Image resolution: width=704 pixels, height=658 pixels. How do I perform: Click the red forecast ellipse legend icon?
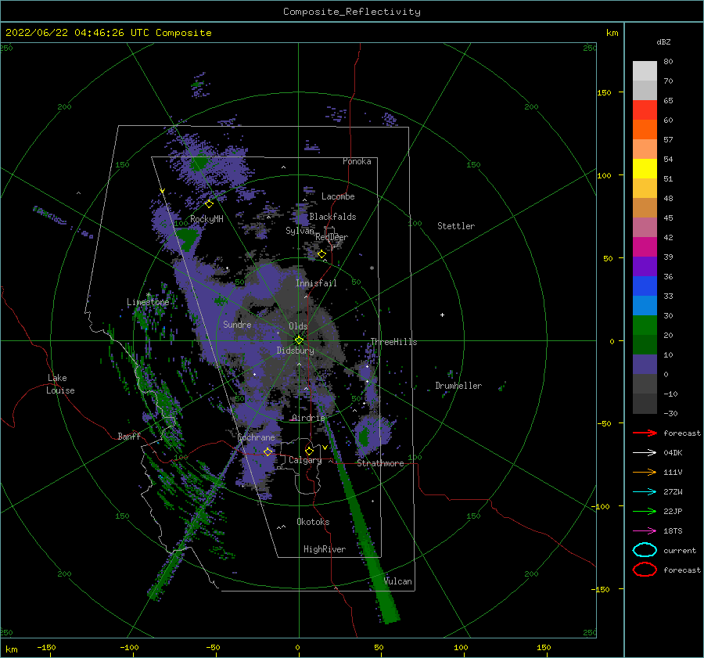645,570
